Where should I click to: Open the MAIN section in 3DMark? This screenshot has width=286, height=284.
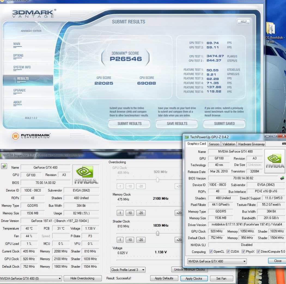point(17,44)
